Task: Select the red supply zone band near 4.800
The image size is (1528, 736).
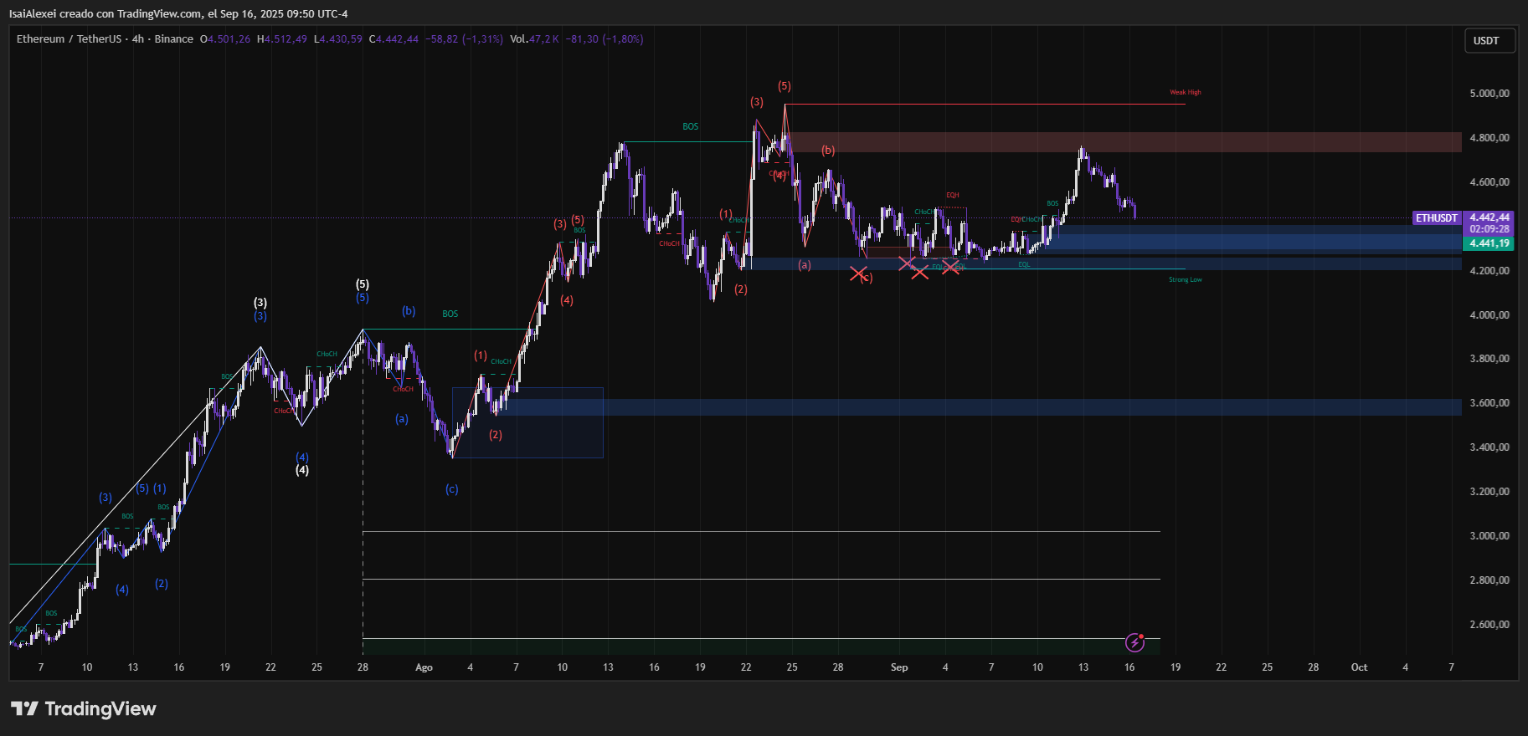Action: tap(1122, 142)
